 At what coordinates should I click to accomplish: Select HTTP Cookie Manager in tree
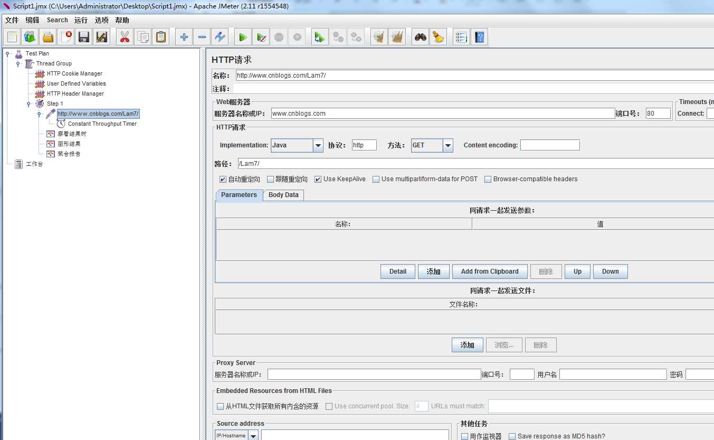(74, 73)
